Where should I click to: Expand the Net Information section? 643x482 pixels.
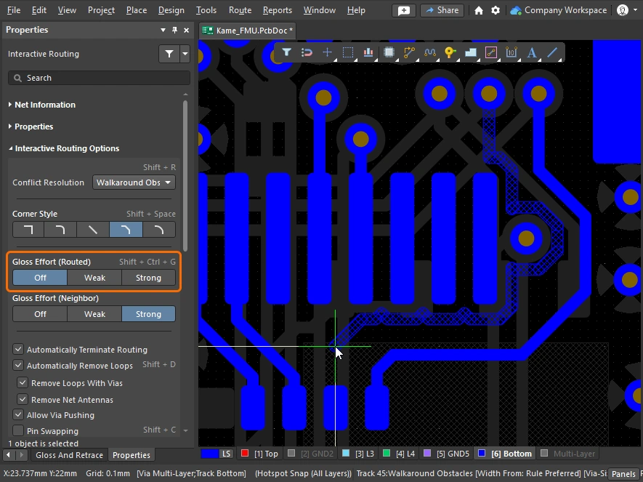point(44,105)
